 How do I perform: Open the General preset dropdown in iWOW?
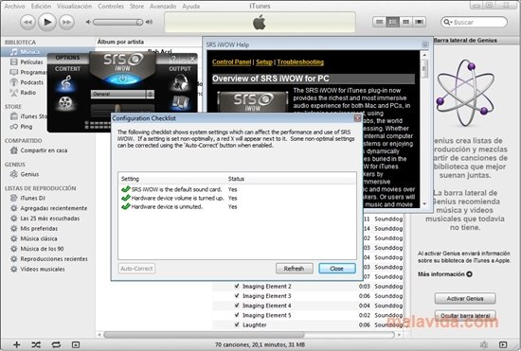pos(122,95)
